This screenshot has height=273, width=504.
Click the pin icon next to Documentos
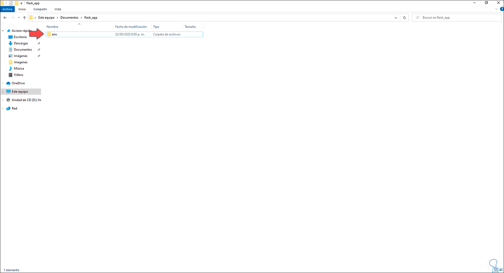(39, 49)
